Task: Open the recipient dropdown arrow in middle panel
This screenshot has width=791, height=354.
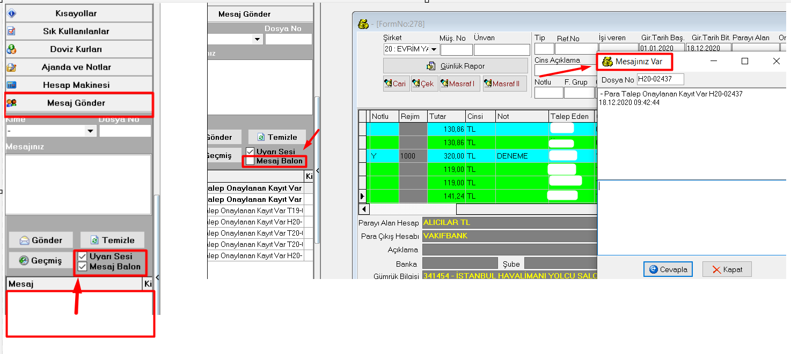Action: [257, 40]
